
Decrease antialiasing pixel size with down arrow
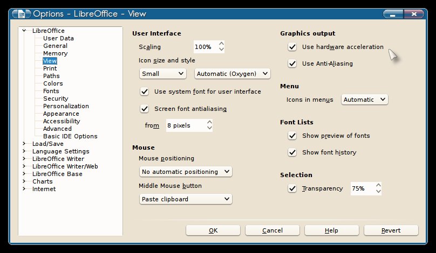point(210,128)
